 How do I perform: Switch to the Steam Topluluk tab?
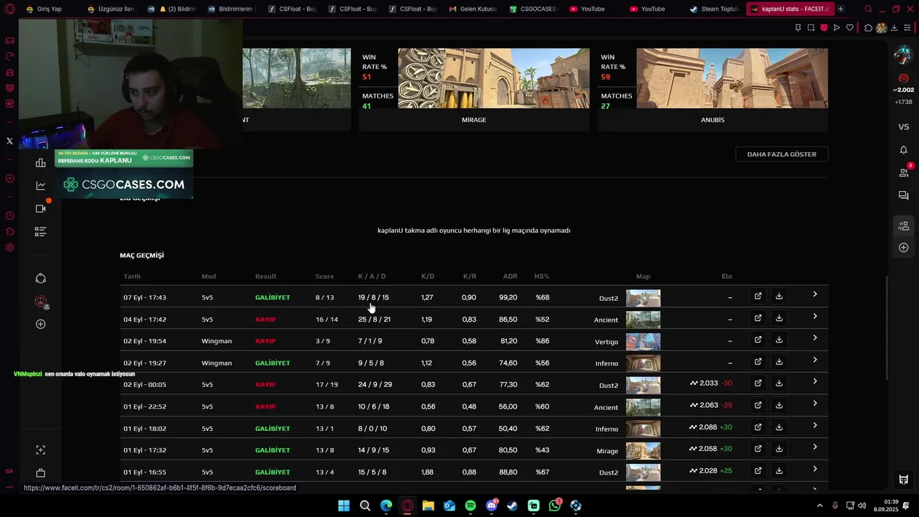714,9
